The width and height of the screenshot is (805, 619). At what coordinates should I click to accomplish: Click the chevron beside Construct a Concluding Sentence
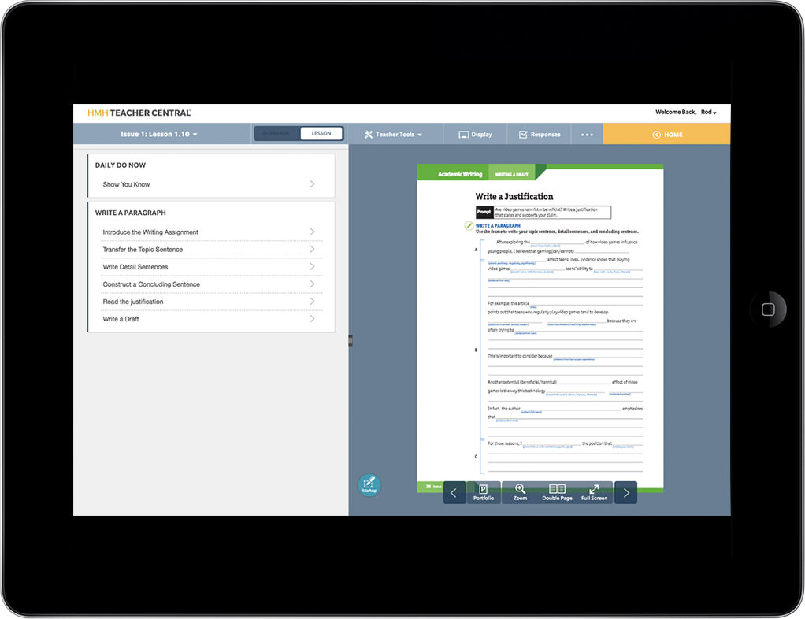pos(312,284)
